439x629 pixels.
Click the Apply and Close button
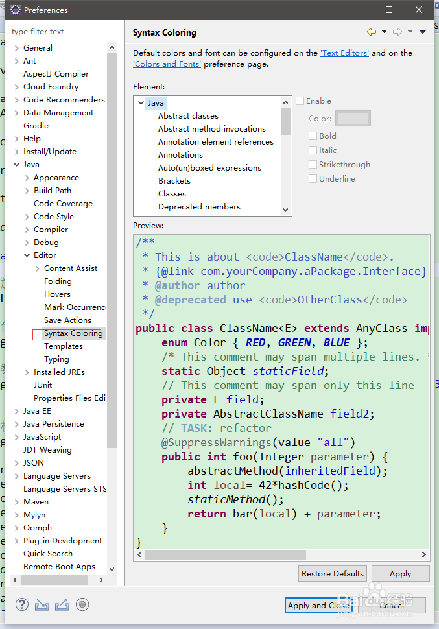point(318,606)
